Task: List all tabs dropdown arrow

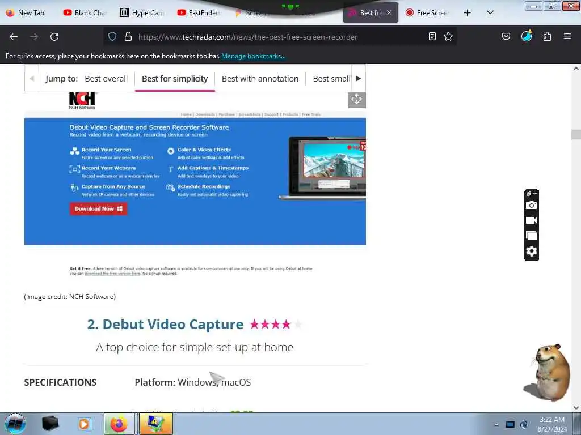Action: tap(490, 12)
